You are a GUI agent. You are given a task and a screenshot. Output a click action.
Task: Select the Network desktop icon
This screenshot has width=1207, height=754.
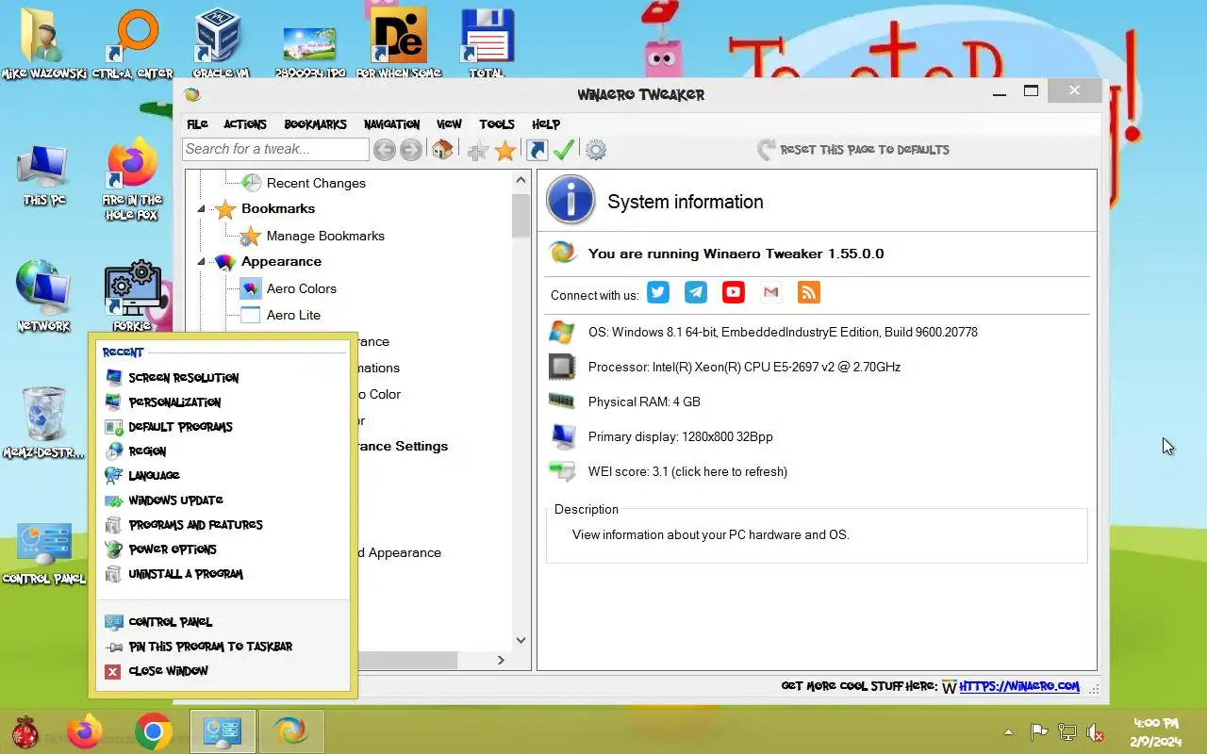[x=43, y=297]
